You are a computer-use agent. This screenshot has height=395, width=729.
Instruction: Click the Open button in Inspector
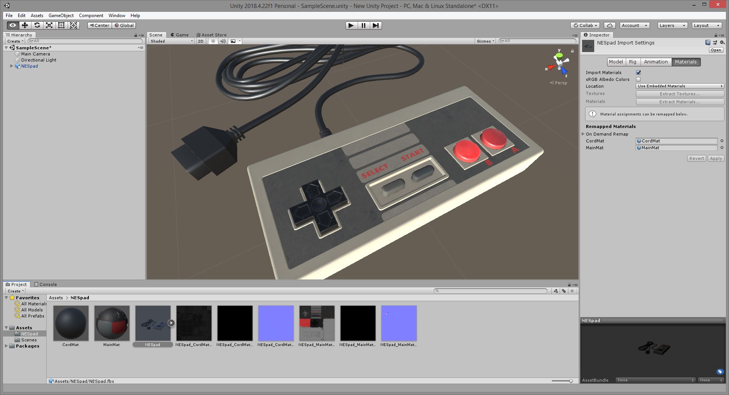click(716, 50)
